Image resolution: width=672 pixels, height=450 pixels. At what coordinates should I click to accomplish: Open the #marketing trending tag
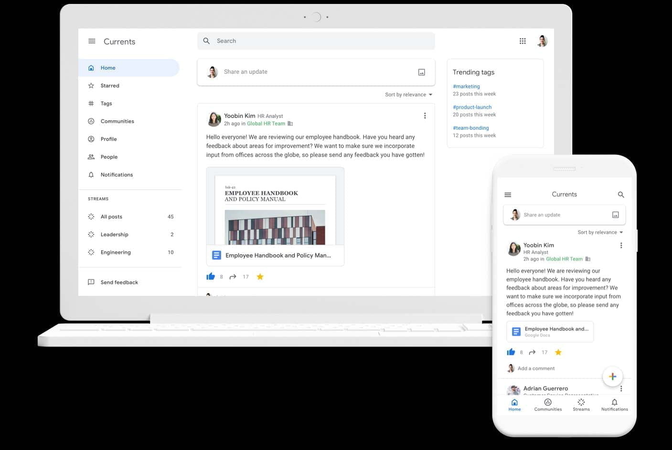click(466, 86)
